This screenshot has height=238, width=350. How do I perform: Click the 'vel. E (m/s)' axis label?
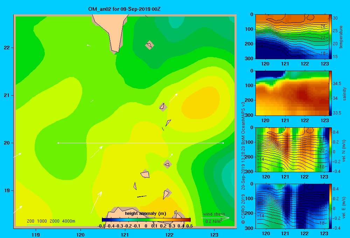(344, 208)
